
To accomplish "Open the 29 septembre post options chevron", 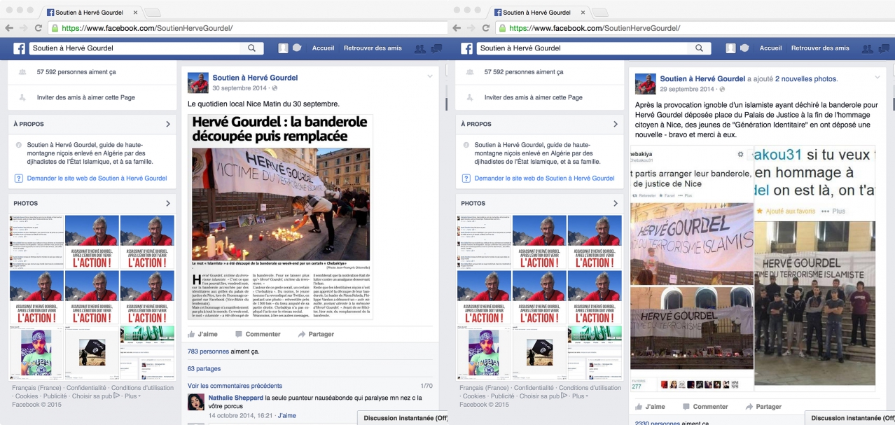I will (877, 76).
